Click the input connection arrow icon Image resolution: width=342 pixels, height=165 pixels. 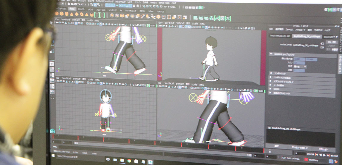point(322,43)
